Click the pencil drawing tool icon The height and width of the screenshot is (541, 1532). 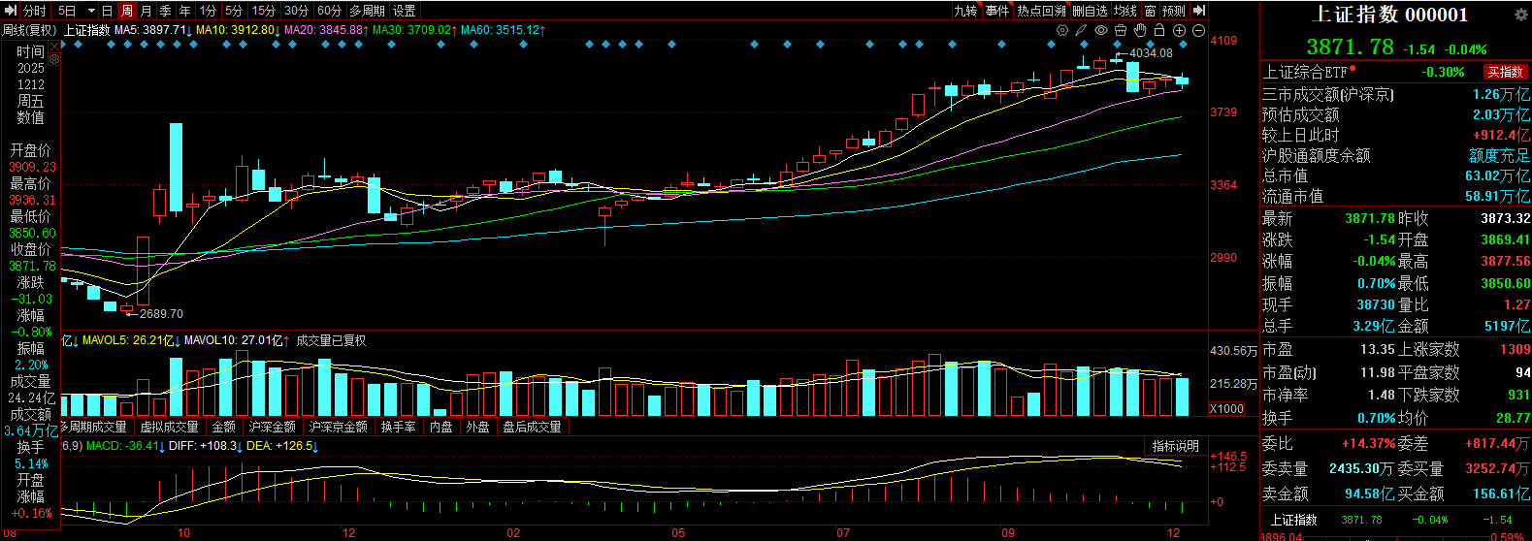[x=1081, y=31]
